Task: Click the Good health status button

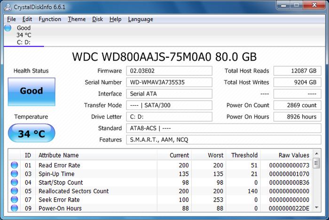Action: [x=31, y=91]
